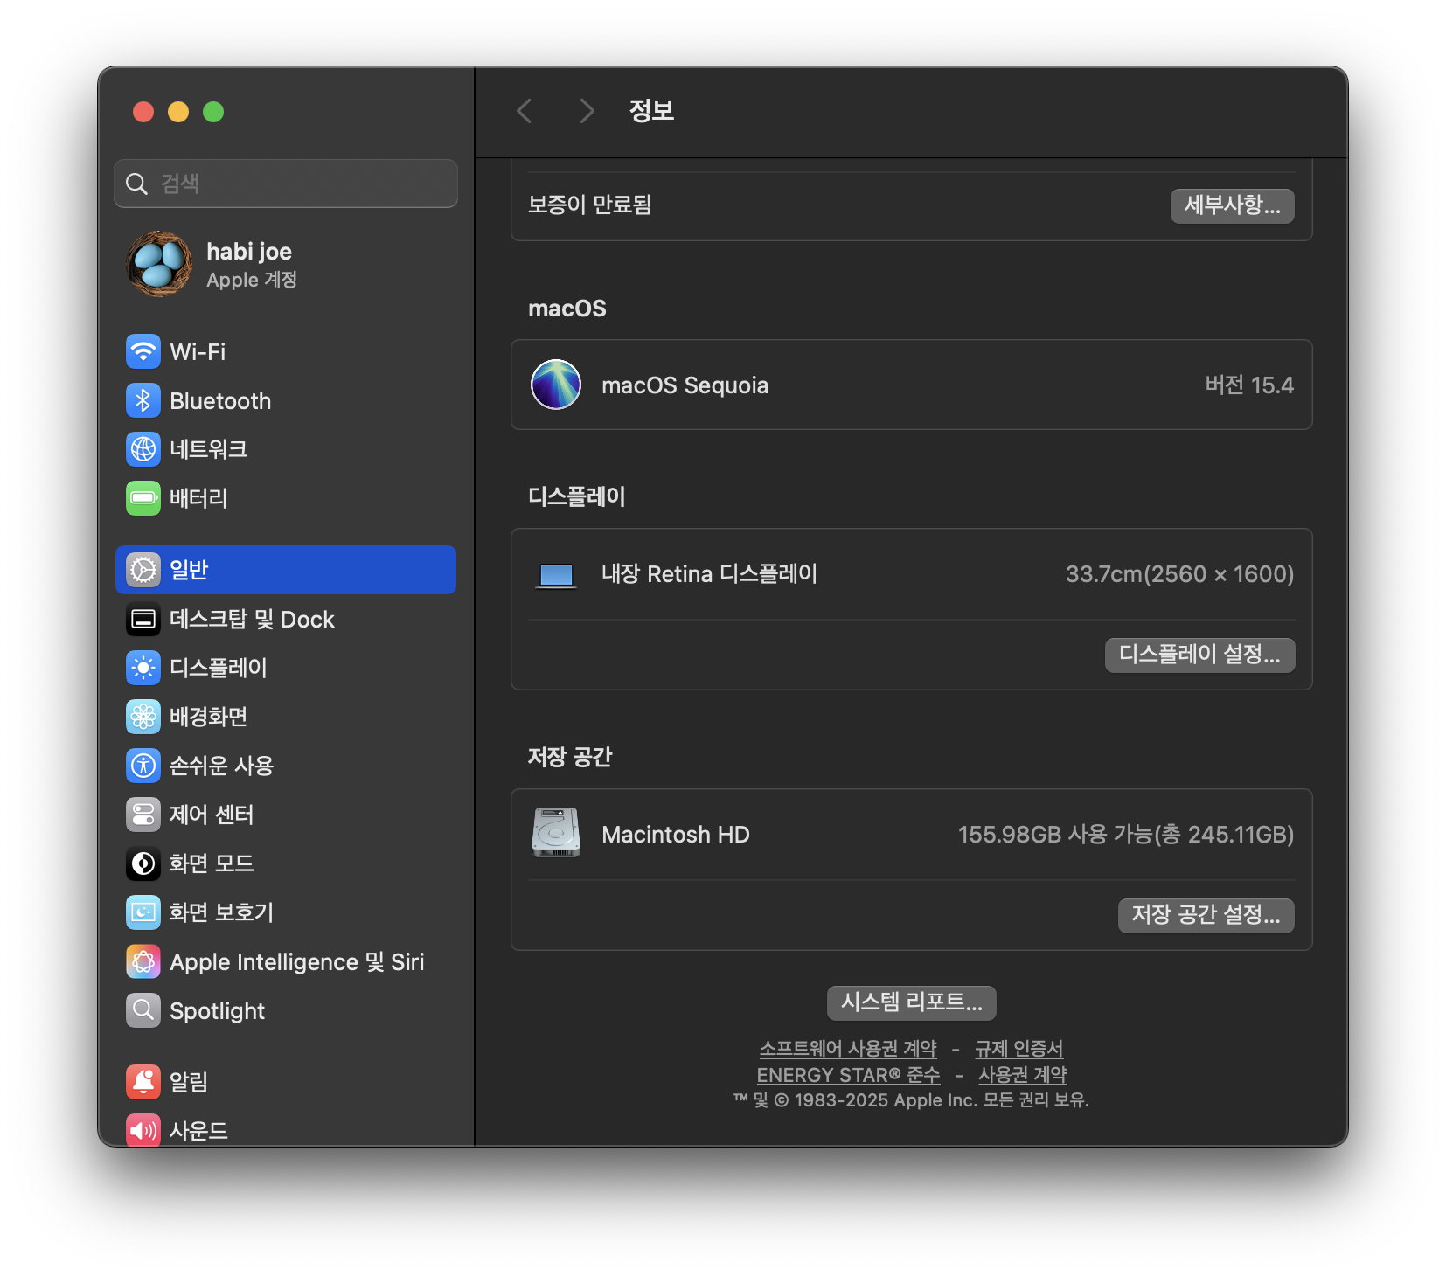Select 데스크탑 및 Dock label
Screen dimensions: 1446x1276
coord(252,620)
